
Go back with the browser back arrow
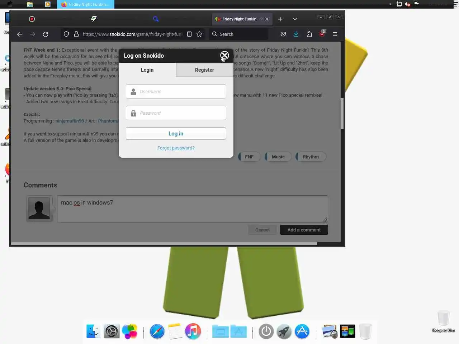[x=20, y=34]
